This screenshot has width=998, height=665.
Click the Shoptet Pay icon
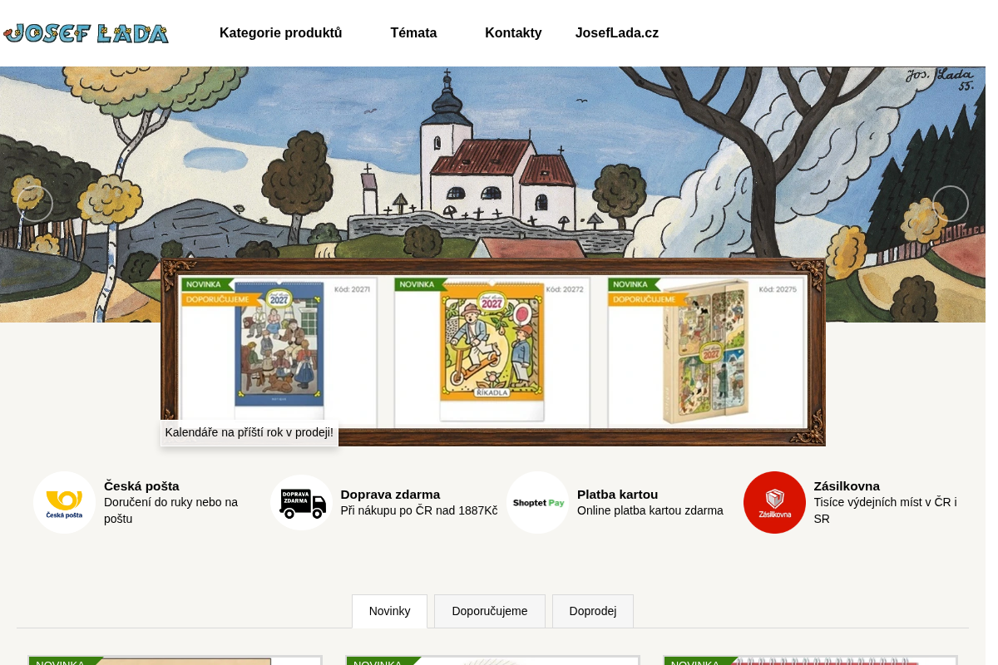coord(538,502)
